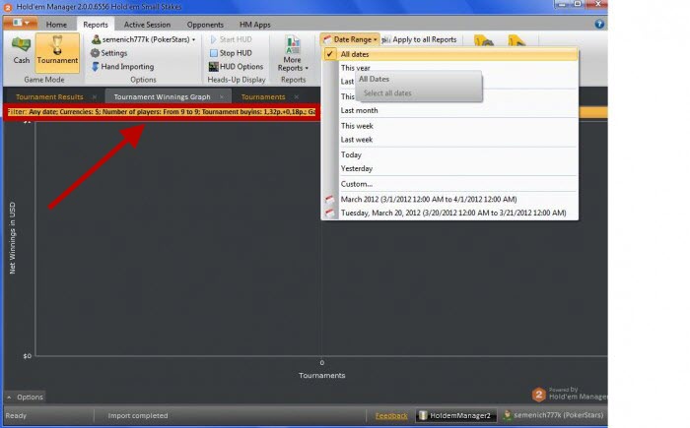Select the Tournament game mode icon

tap(57, 52)
